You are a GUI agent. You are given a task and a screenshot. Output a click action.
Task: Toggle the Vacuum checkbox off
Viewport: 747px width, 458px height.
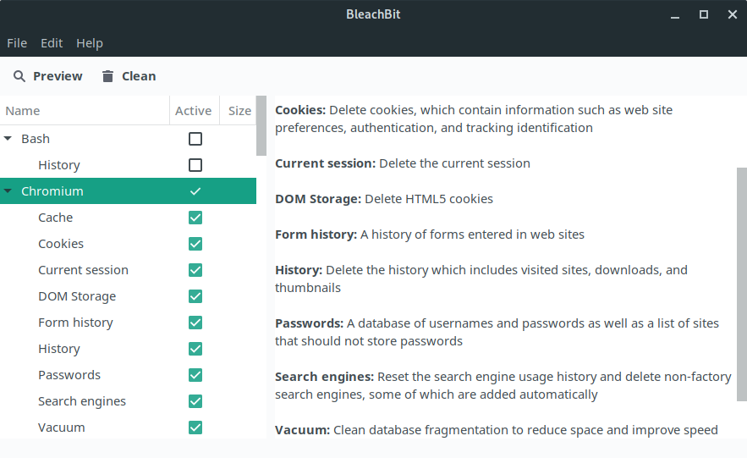[x=195, y=428]
